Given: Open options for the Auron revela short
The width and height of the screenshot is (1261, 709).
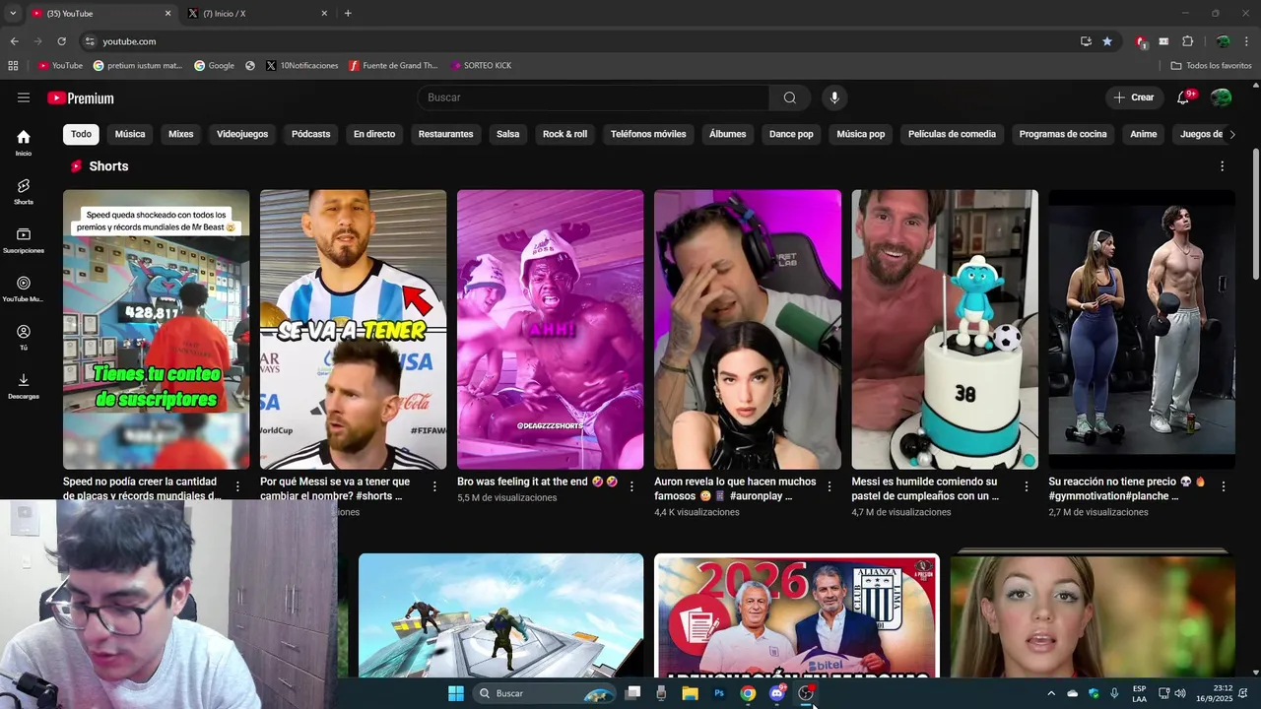Looking at the screenshot, I should [x=830, y=486].
